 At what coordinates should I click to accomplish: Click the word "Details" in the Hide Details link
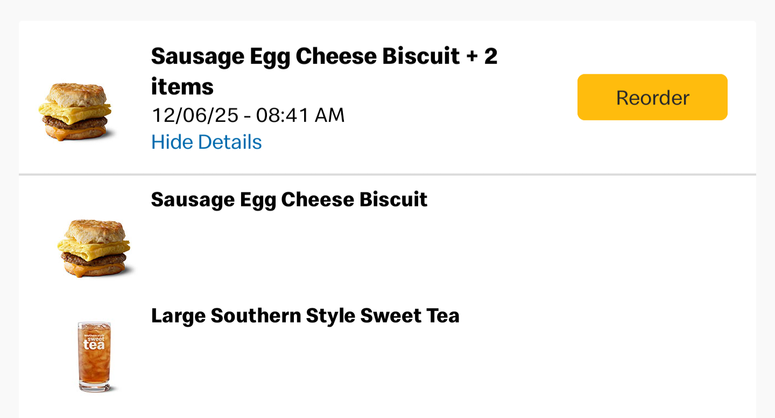click(x=230, y=142)
